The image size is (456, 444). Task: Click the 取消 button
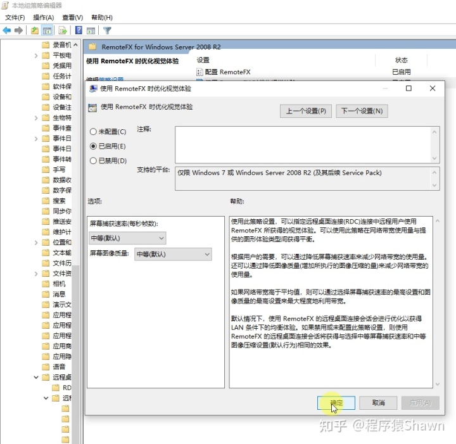tap(378, 403)
